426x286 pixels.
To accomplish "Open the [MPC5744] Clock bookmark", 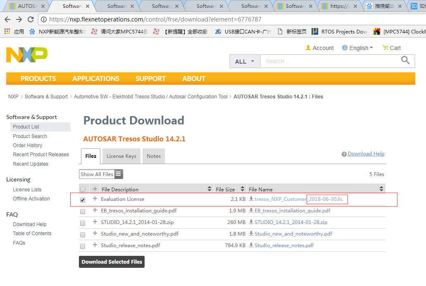I will (x=400, y=31).
